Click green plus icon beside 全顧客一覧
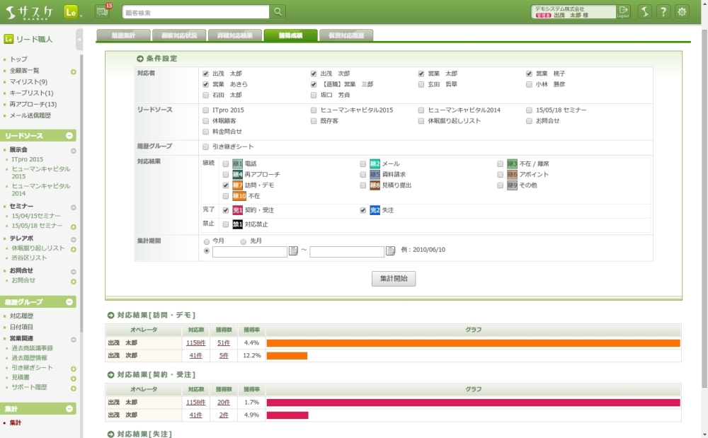The image size is (708, 438). (x=74, y=71)
